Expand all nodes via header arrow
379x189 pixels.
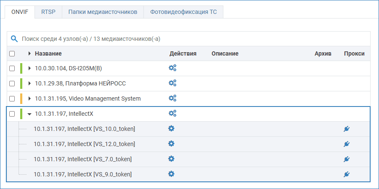click(29, 53)
